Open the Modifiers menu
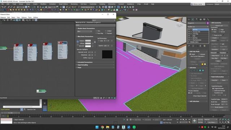 point(43,4)
